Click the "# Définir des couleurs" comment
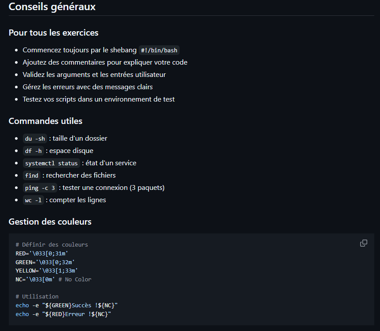This screenshot has height=331, width=380. 52,244
